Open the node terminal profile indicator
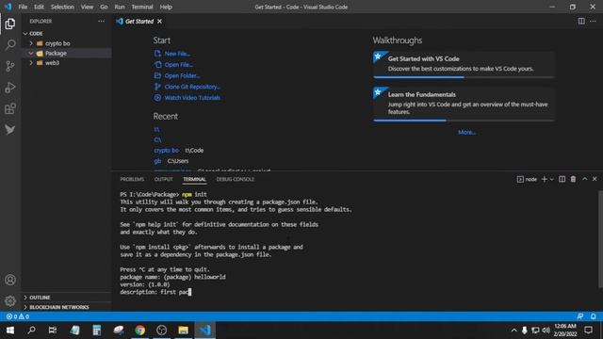The width and height of the screenshot is (603, 339). [527, 179]
